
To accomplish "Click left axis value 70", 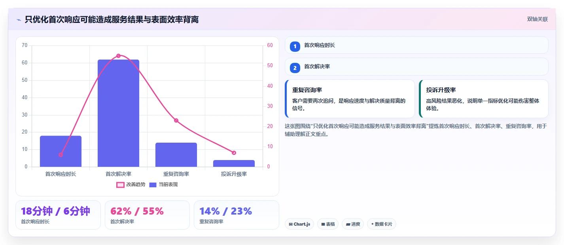I will (x=25, y=45).
